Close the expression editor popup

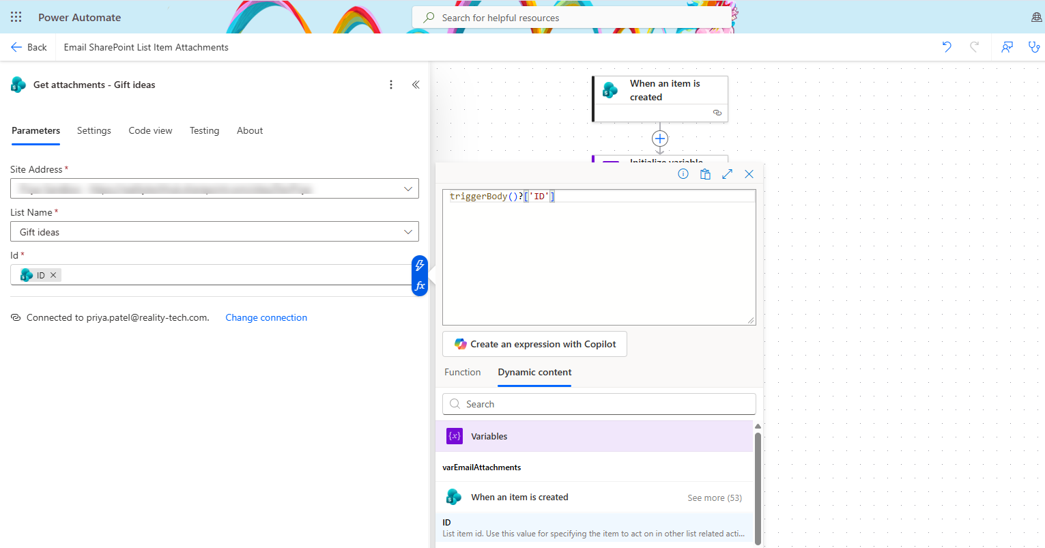pyautogui.click(x=749, y=174)
